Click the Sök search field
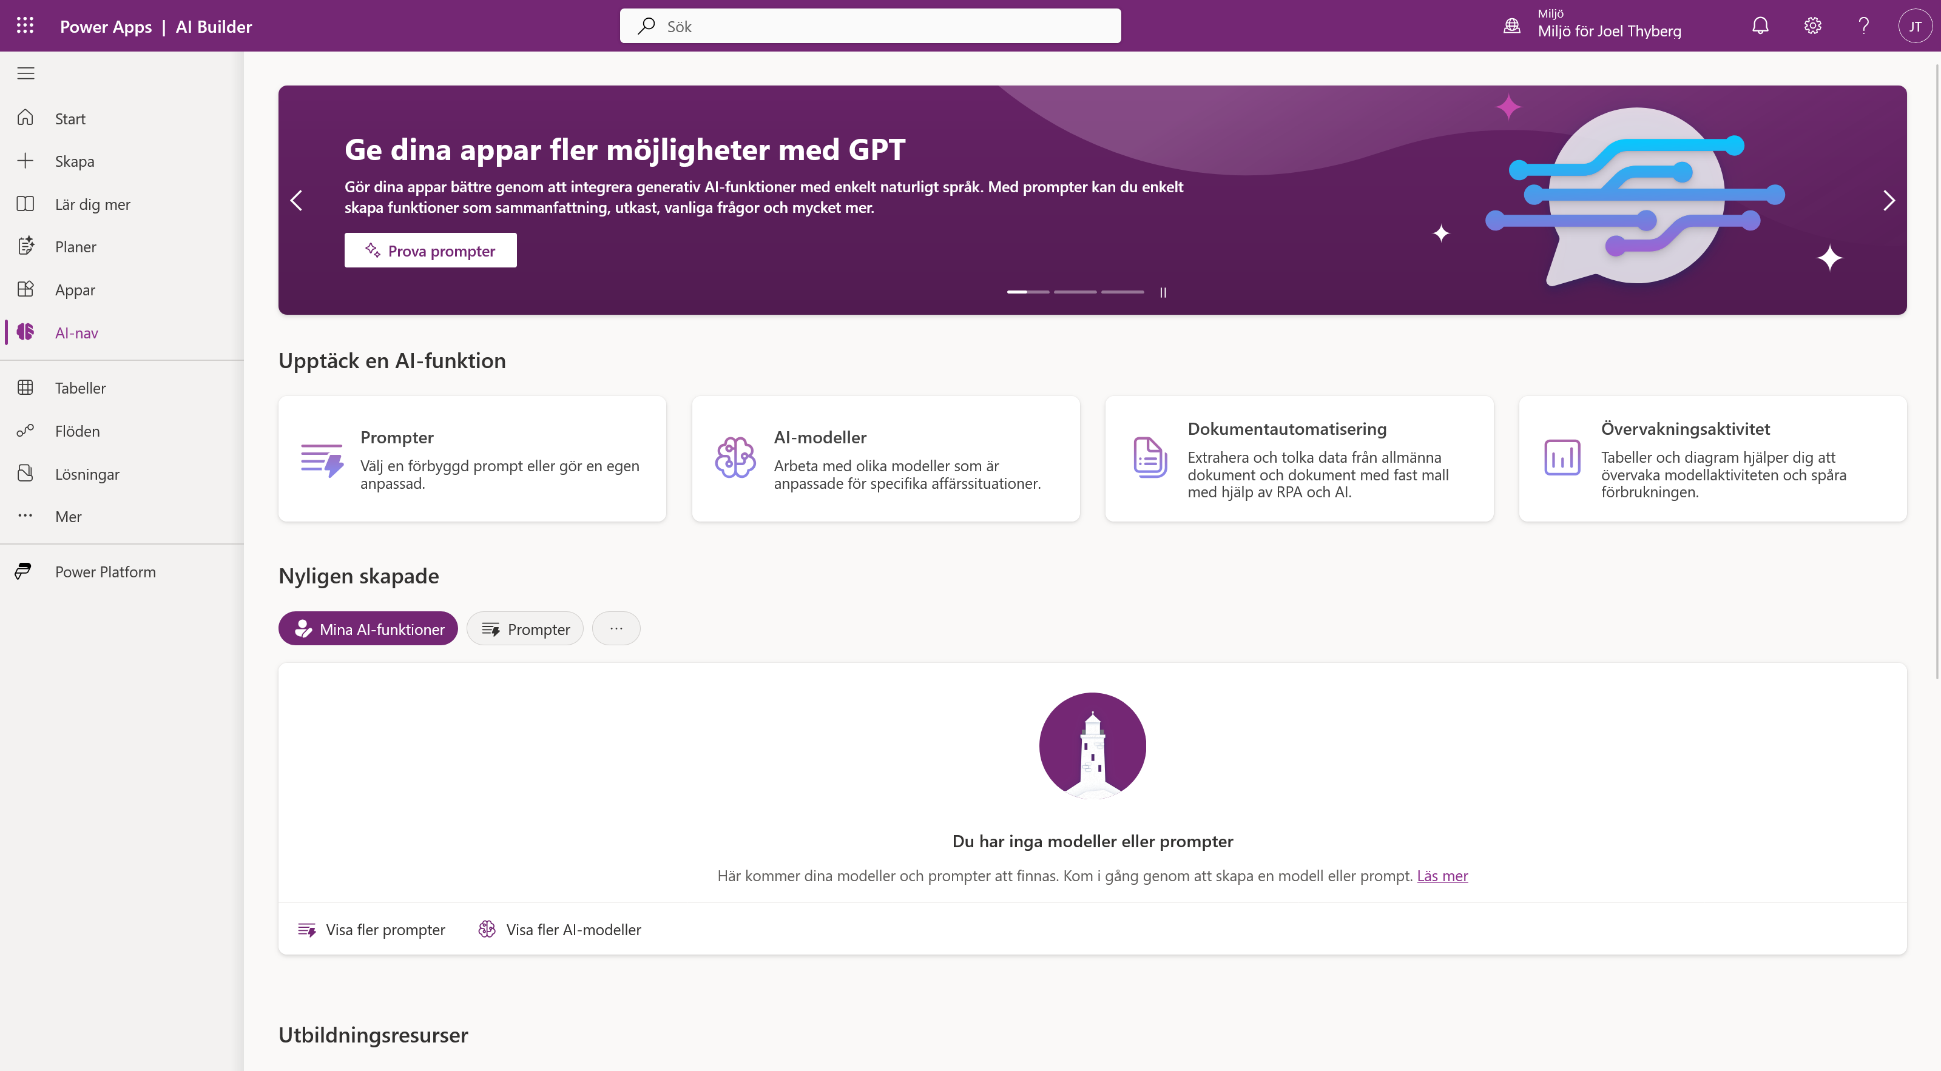The image size is (1941, 1071). coord(870,25)
